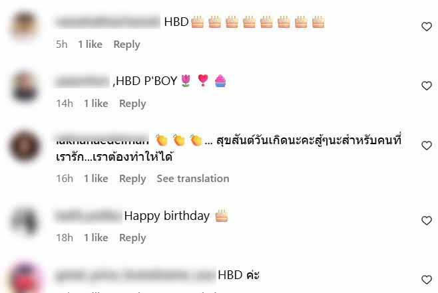Heart the Happy birthday comment
Image resolution: width=438 pixels, height=293 pixels.
tap(427, 221)
